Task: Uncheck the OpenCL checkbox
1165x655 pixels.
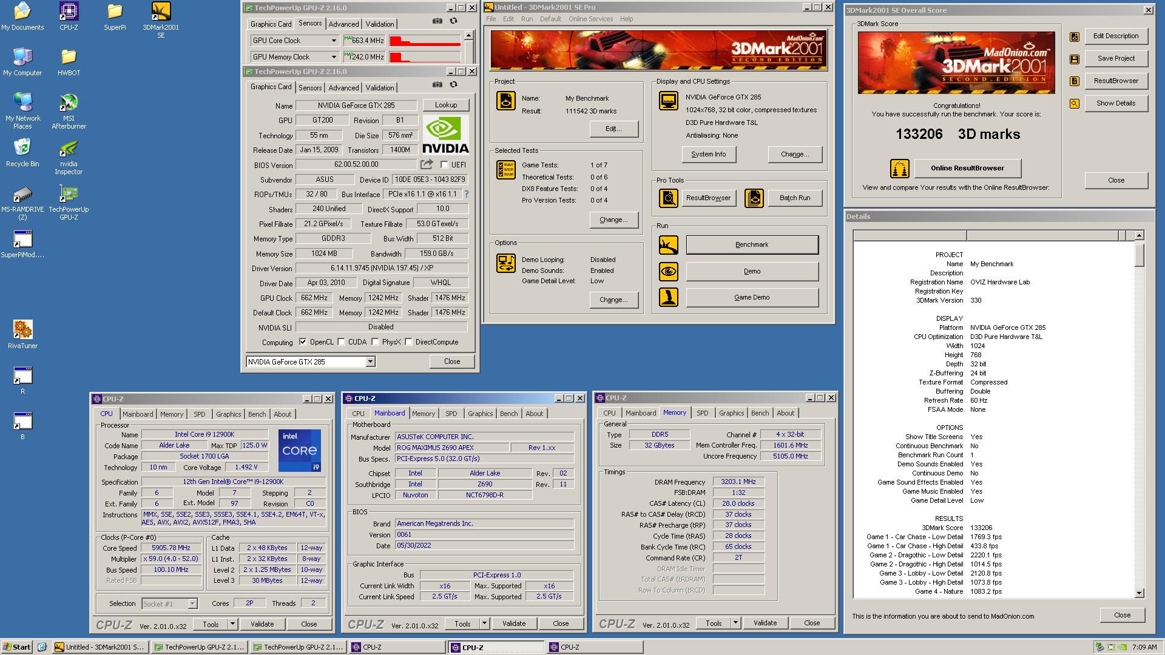Action: (303, 342)
